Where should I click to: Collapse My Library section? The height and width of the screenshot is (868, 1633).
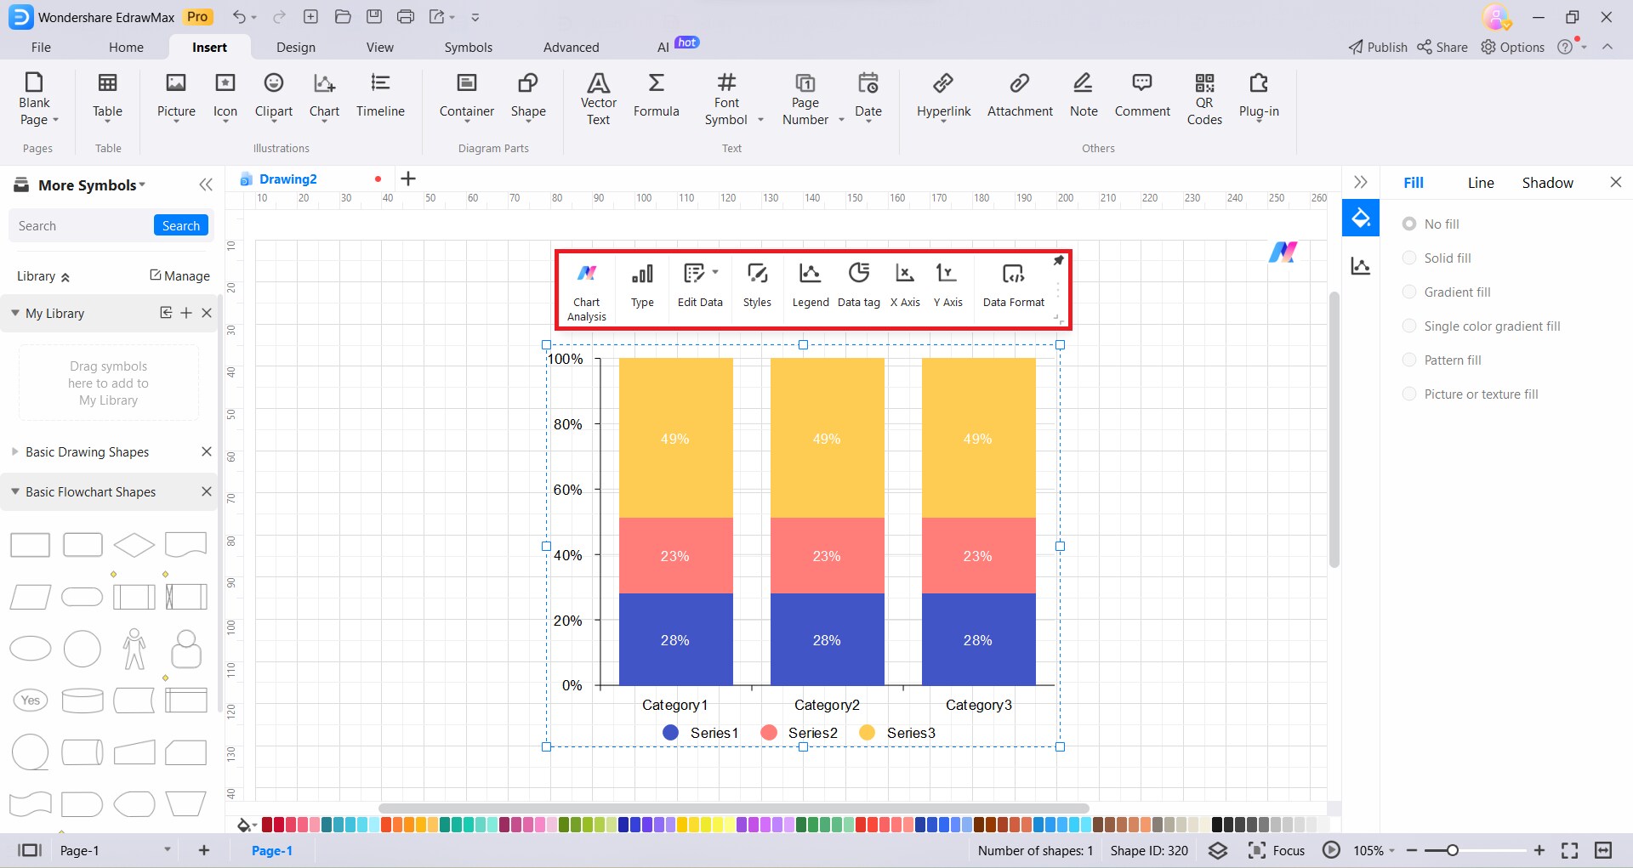click(15, 313)
